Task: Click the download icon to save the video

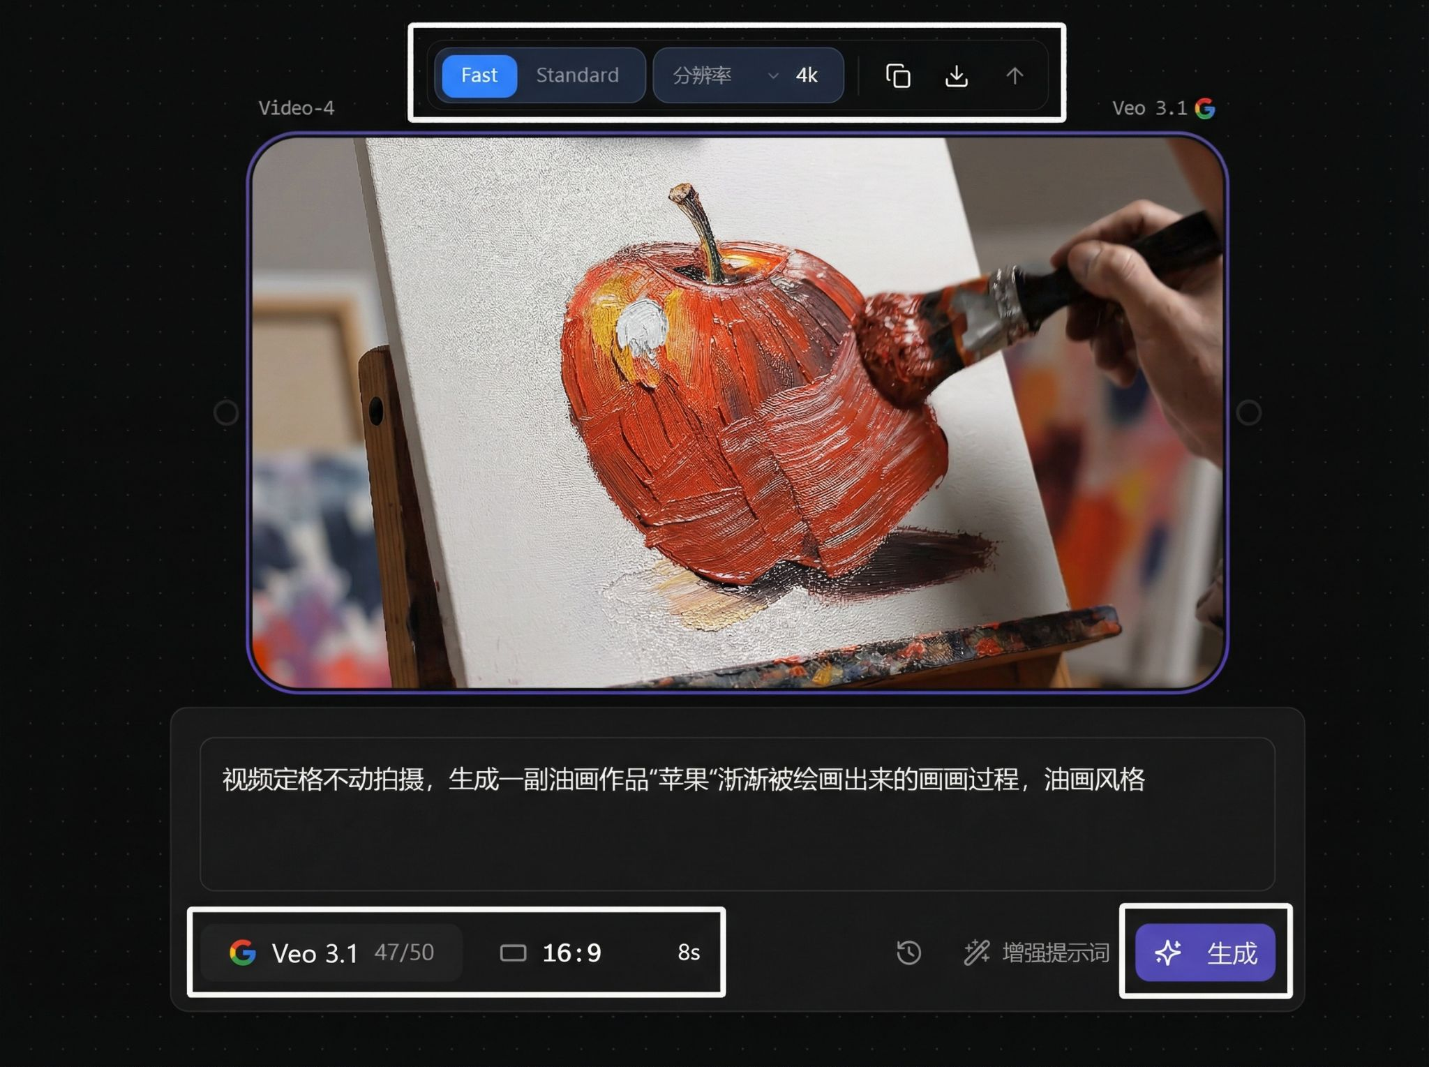Action: (x=957, y=76)
